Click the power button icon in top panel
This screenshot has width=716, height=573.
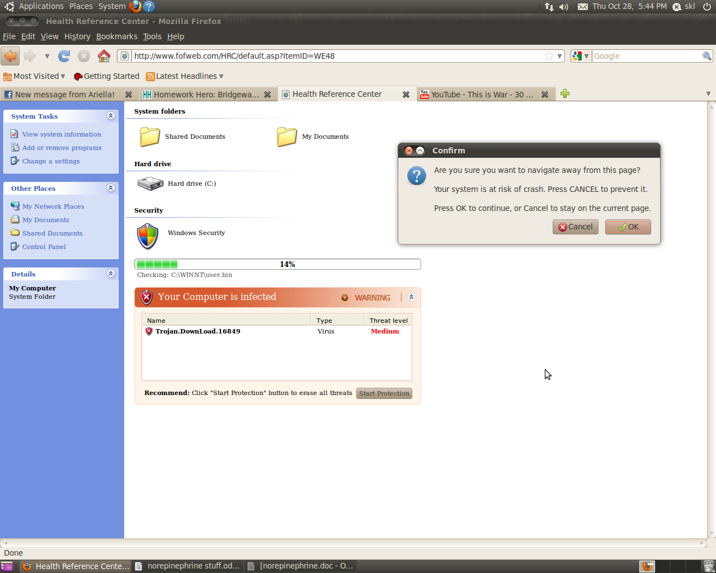(x=707, y=7)
